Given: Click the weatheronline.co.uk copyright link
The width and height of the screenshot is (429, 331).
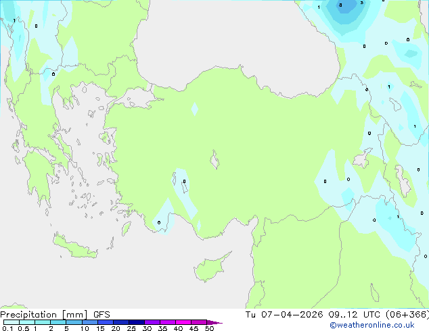Looking at the screenshot, I should click(x=372, y=325).
